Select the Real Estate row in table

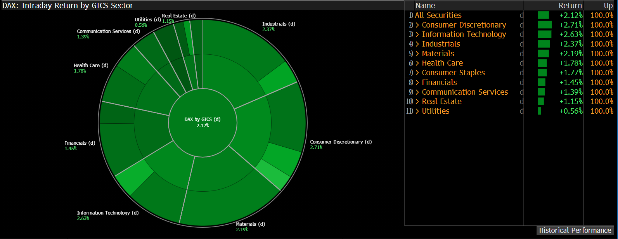[x=441, y=102]
